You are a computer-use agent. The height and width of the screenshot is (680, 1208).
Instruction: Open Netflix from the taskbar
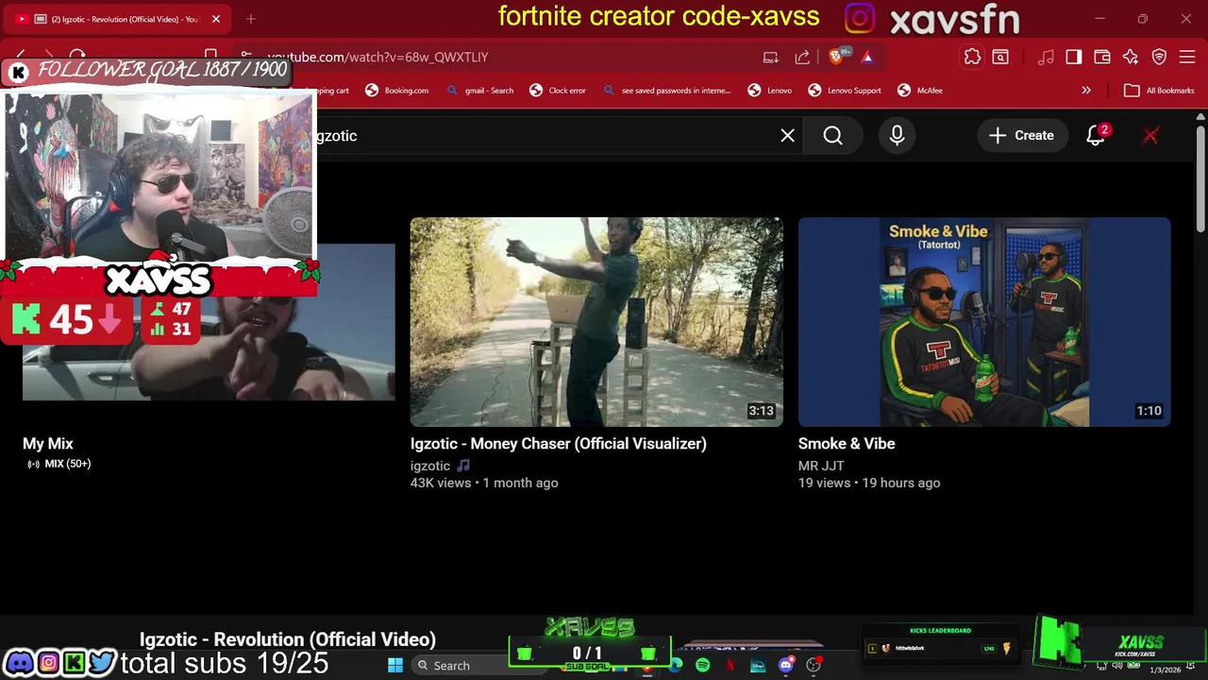pyautogui.click(x=730, y=665)
